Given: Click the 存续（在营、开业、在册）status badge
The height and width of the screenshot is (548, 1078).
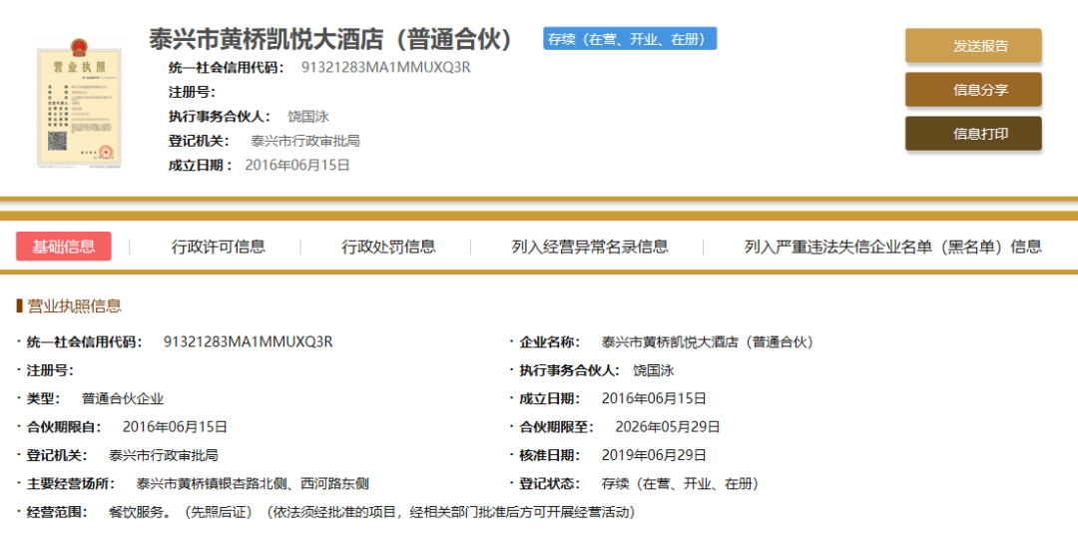Looking at the screenshot, I should (x=629, y=39).
